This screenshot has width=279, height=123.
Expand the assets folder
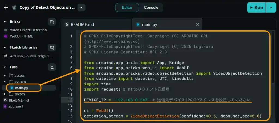coord(5,76)
